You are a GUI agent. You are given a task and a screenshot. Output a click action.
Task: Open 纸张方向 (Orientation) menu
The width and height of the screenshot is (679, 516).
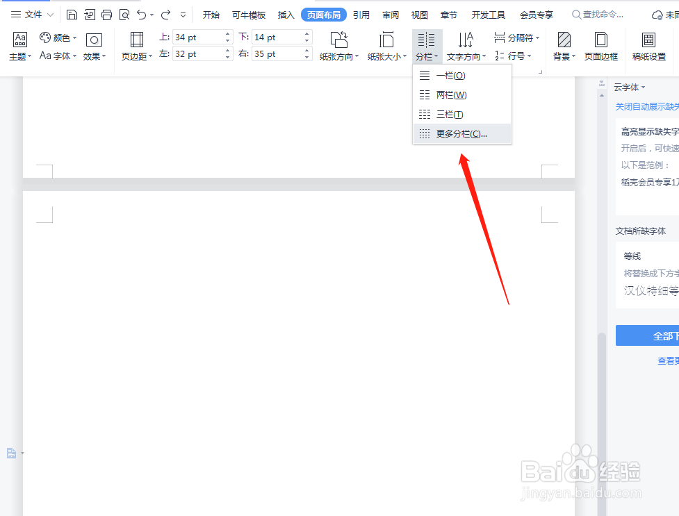pos(339,46)
